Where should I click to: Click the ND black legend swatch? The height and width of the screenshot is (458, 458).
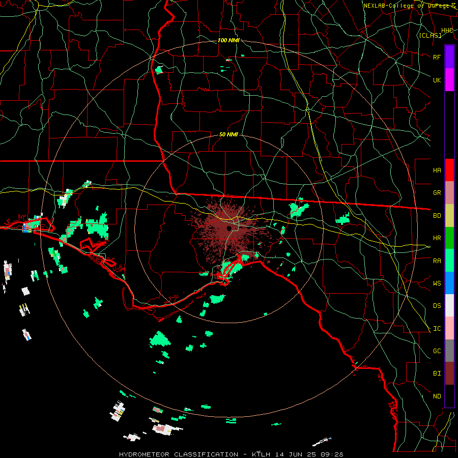[x=449, y=396]
